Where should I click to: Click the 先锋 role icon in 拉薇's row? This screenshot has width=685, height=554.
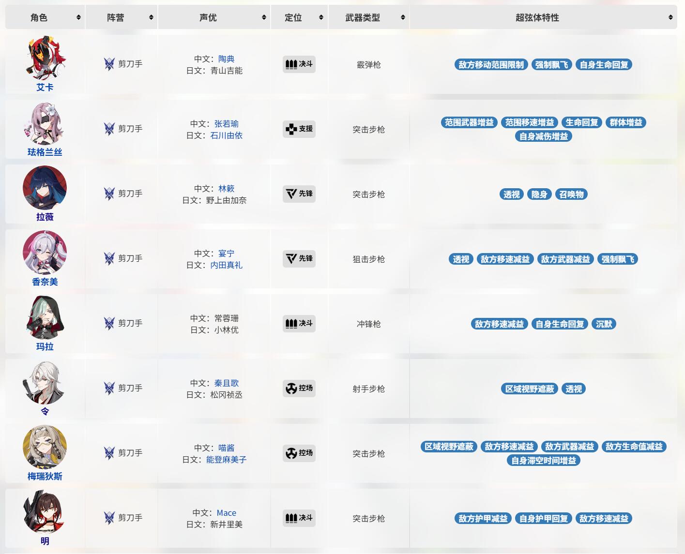(x=291, y=194)
